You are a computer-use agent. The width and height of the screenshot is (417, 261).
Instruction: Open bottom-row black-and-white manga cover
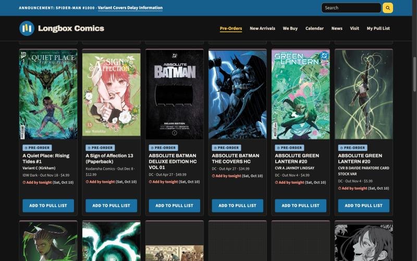pos(363,242)
